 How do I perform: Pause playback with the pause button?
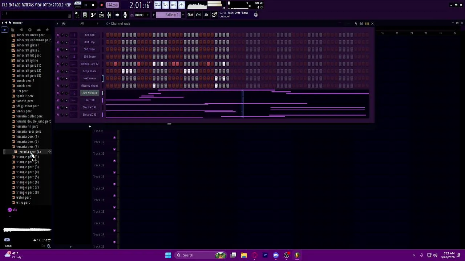85,5
